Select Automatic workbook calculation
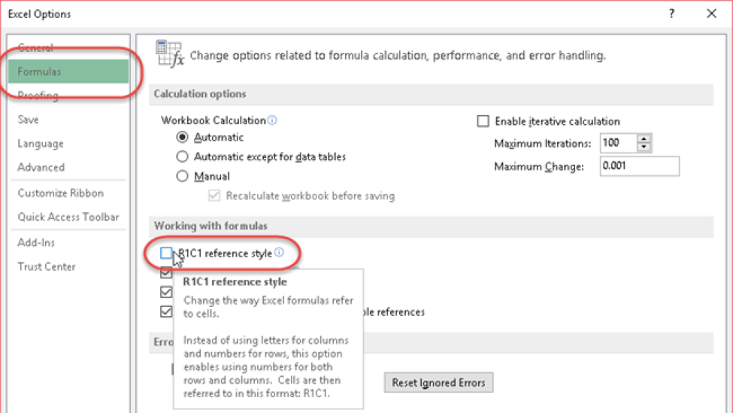This screenshot has height=413, width=733. (x=183, y=137)
